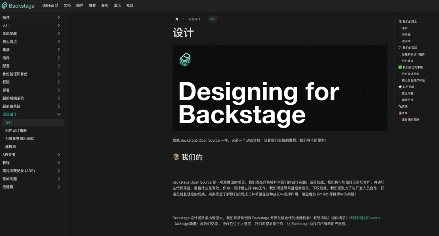439x236 pixels.
Task: Jump to 如何贡献 in table of contents
Action: (x=409, y=87)
